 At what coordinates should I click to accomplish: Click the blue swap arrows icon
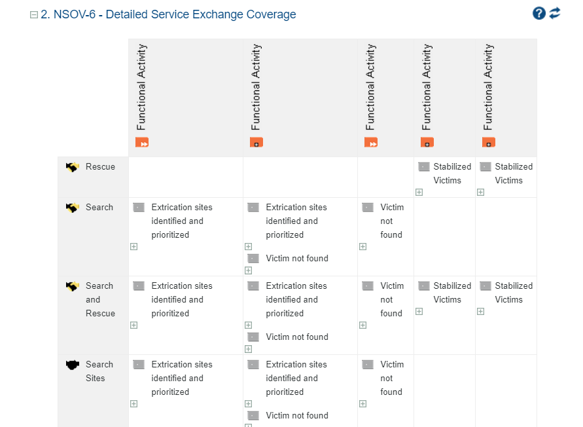pyautogui.click(x=555, y=13)
